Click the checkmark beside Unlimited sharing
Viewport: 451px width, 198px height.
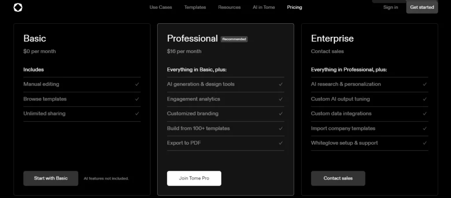[137, 113]
